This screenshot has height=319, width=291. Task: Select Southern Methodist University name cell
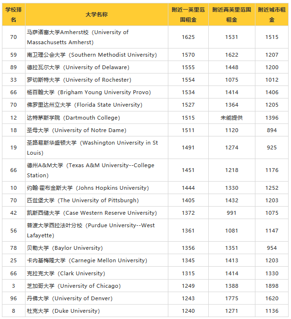97,55
